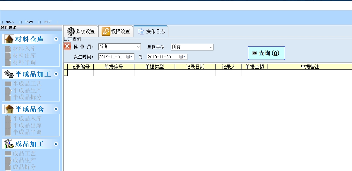Viewport: 352px width, 171px height.
Task: Click the document icon beside 半成品拆分
Action: [8, 97]
